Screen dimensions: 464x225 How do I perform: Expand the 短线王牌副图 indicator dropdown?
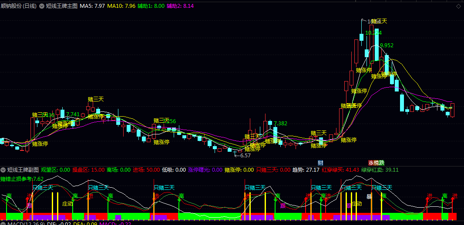3,170
